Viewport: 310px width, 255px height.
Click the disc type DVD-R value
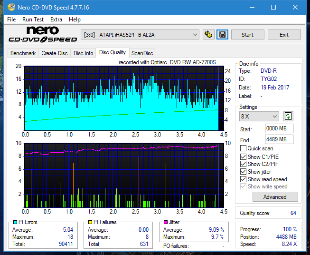click(269, 71)
